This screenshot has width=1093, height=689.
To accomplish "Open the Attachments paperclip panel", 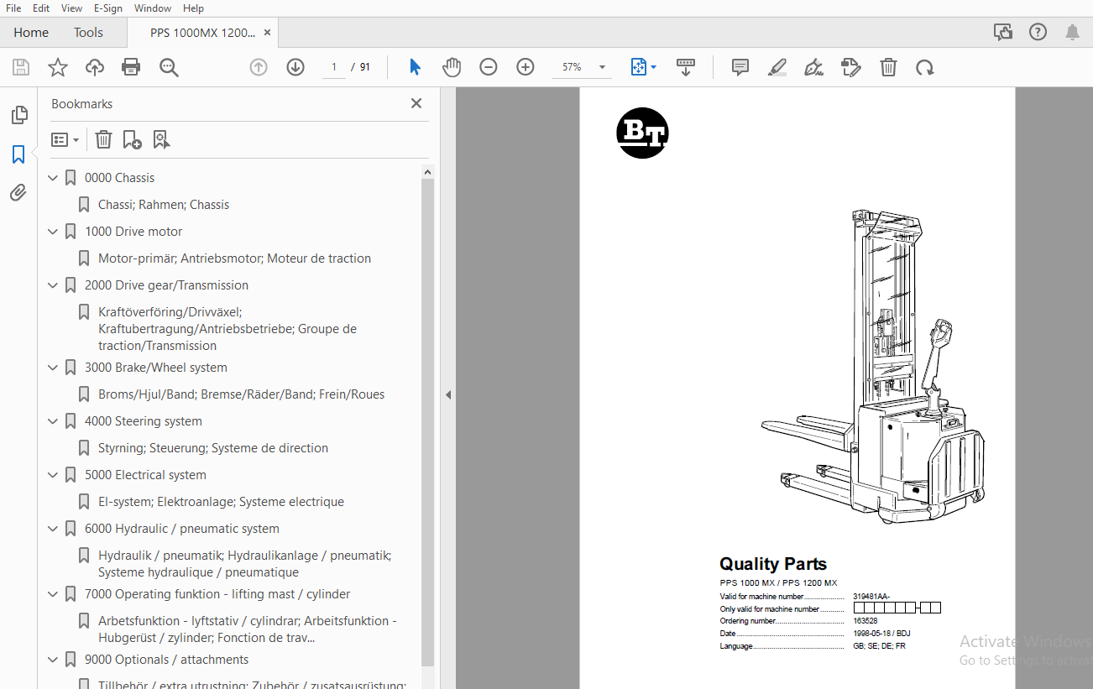I will click(x=18, y=193).
